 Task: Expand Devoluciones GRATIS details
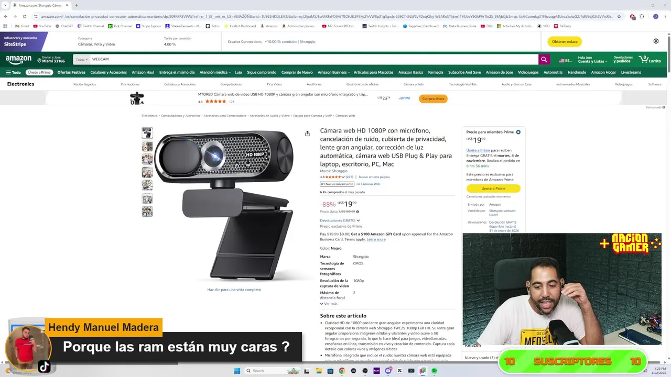pos(340,220)
